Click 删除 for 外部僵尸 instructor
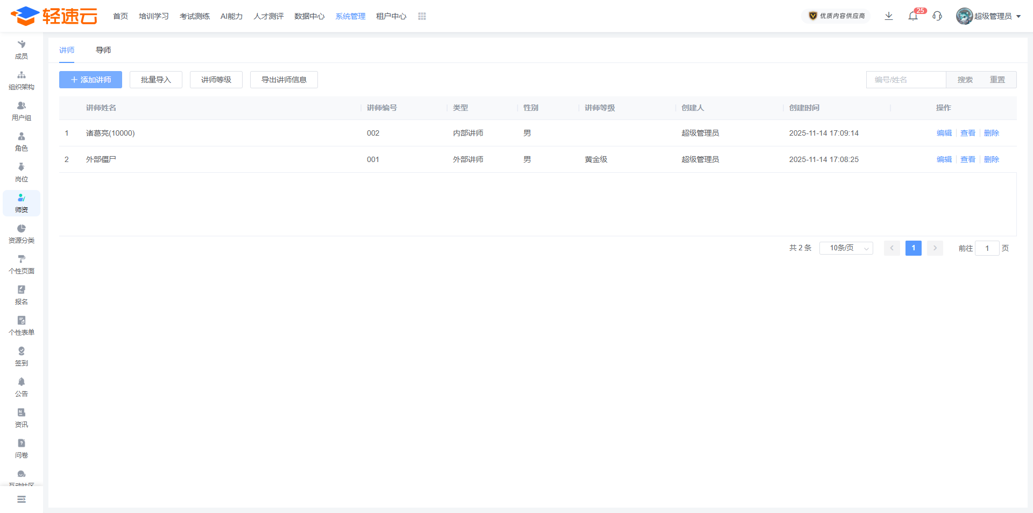 pos(991,159)
